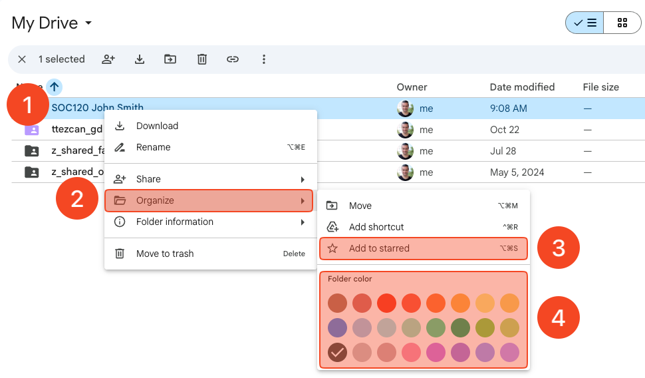Click the z_shared_fa folder icon
645x378 pixels.
pyautogui.click(x=32, y=151)
